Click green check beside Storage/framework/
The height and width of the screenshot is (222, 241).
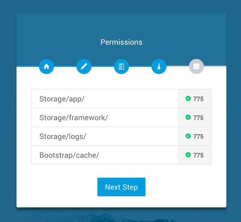coord(188,118)
